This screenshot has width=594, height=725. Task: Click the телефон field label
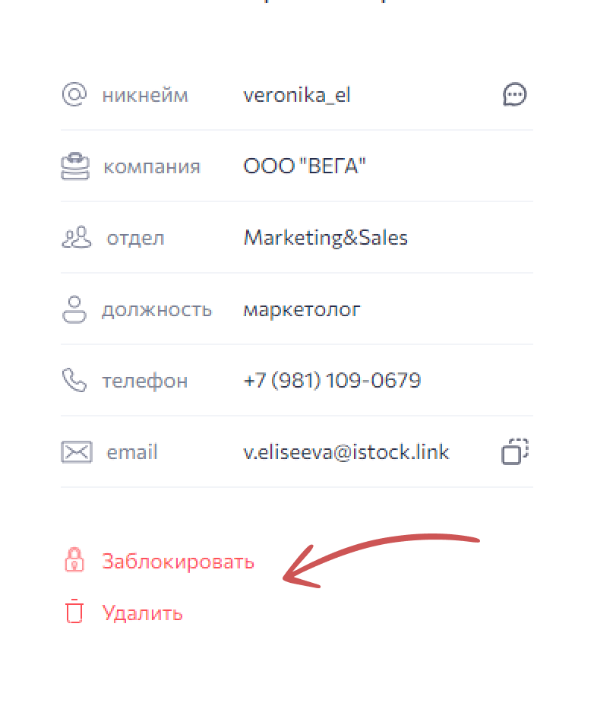[144, 381]
